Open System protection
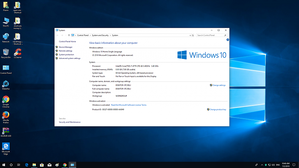Image resolution: width=299 pixels, height=168 pixels. tap(66, 55)
